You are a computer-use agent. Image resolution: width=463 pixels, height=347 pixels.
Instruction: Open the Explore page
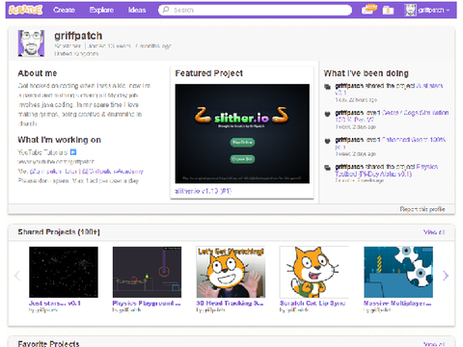click(101, 10)
